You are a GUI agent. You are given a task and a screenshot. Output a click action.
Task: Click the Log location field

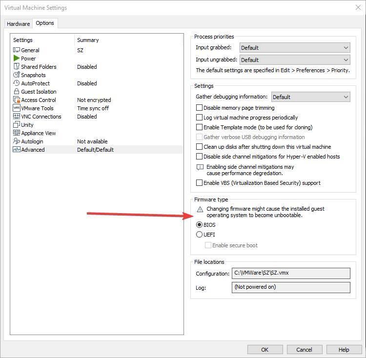point(291,287)
